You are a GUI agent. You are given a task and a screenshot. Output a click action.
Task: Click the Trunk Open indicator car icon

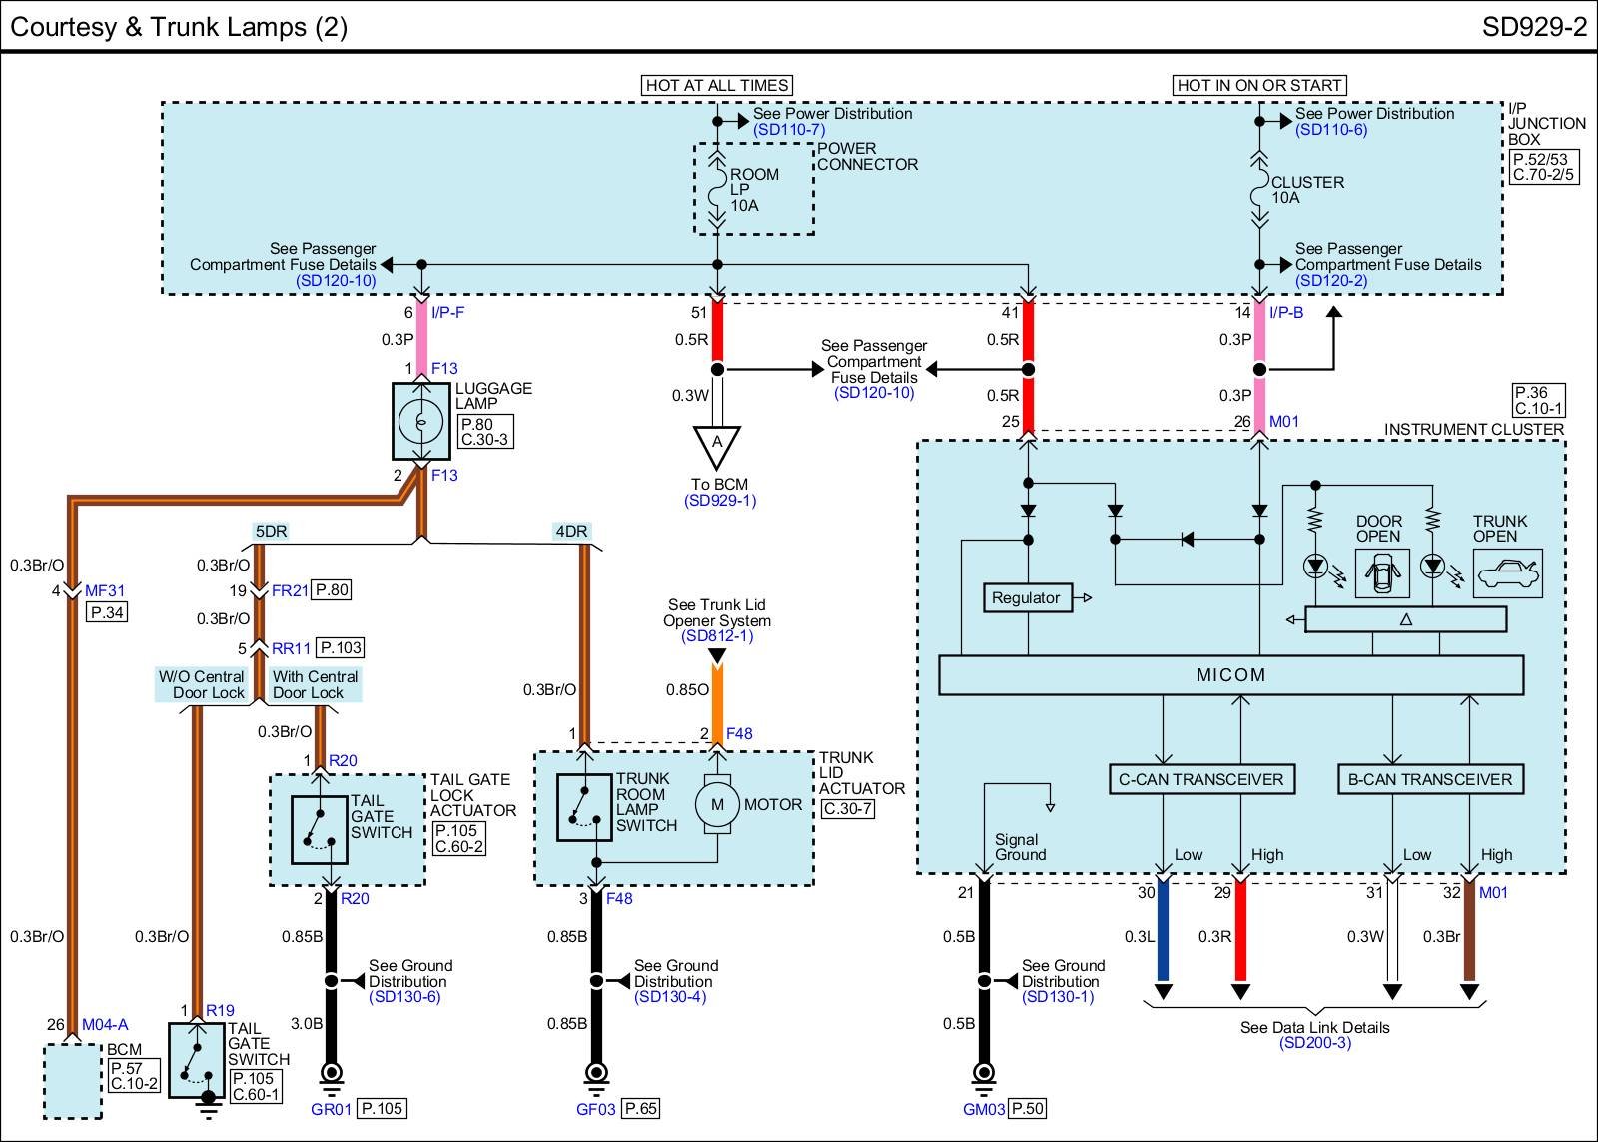click(x=1506, y=573)
